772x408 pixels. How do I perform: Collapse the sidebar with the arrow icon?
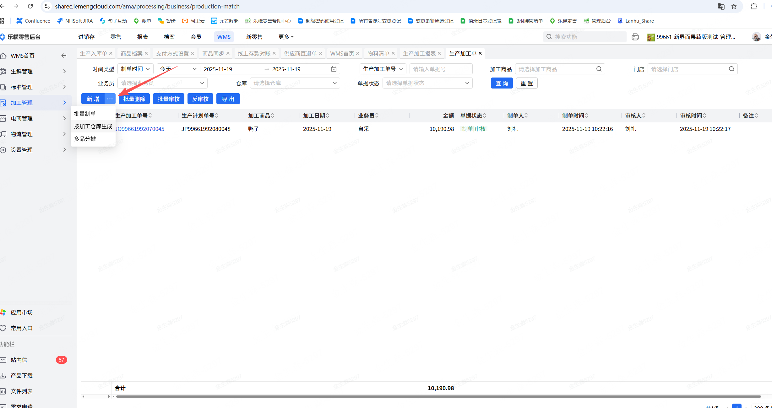pos(64,56)
